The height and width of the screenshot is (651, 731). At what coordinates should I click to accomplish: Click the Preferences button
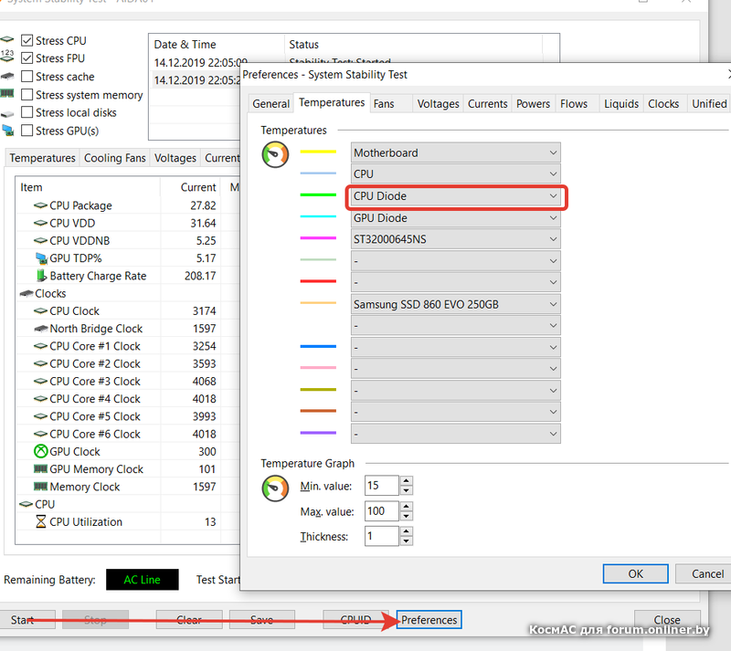(429, 620)
